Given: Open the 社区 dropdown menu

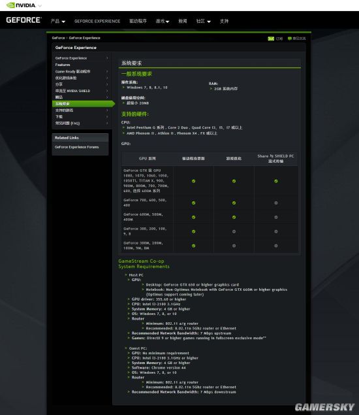Looking at the screenshot, I should [x=203, y=21].
